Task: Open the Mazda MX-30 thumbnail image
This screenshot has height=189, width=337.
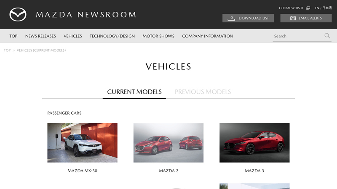Action: click(x=82, y=143)
